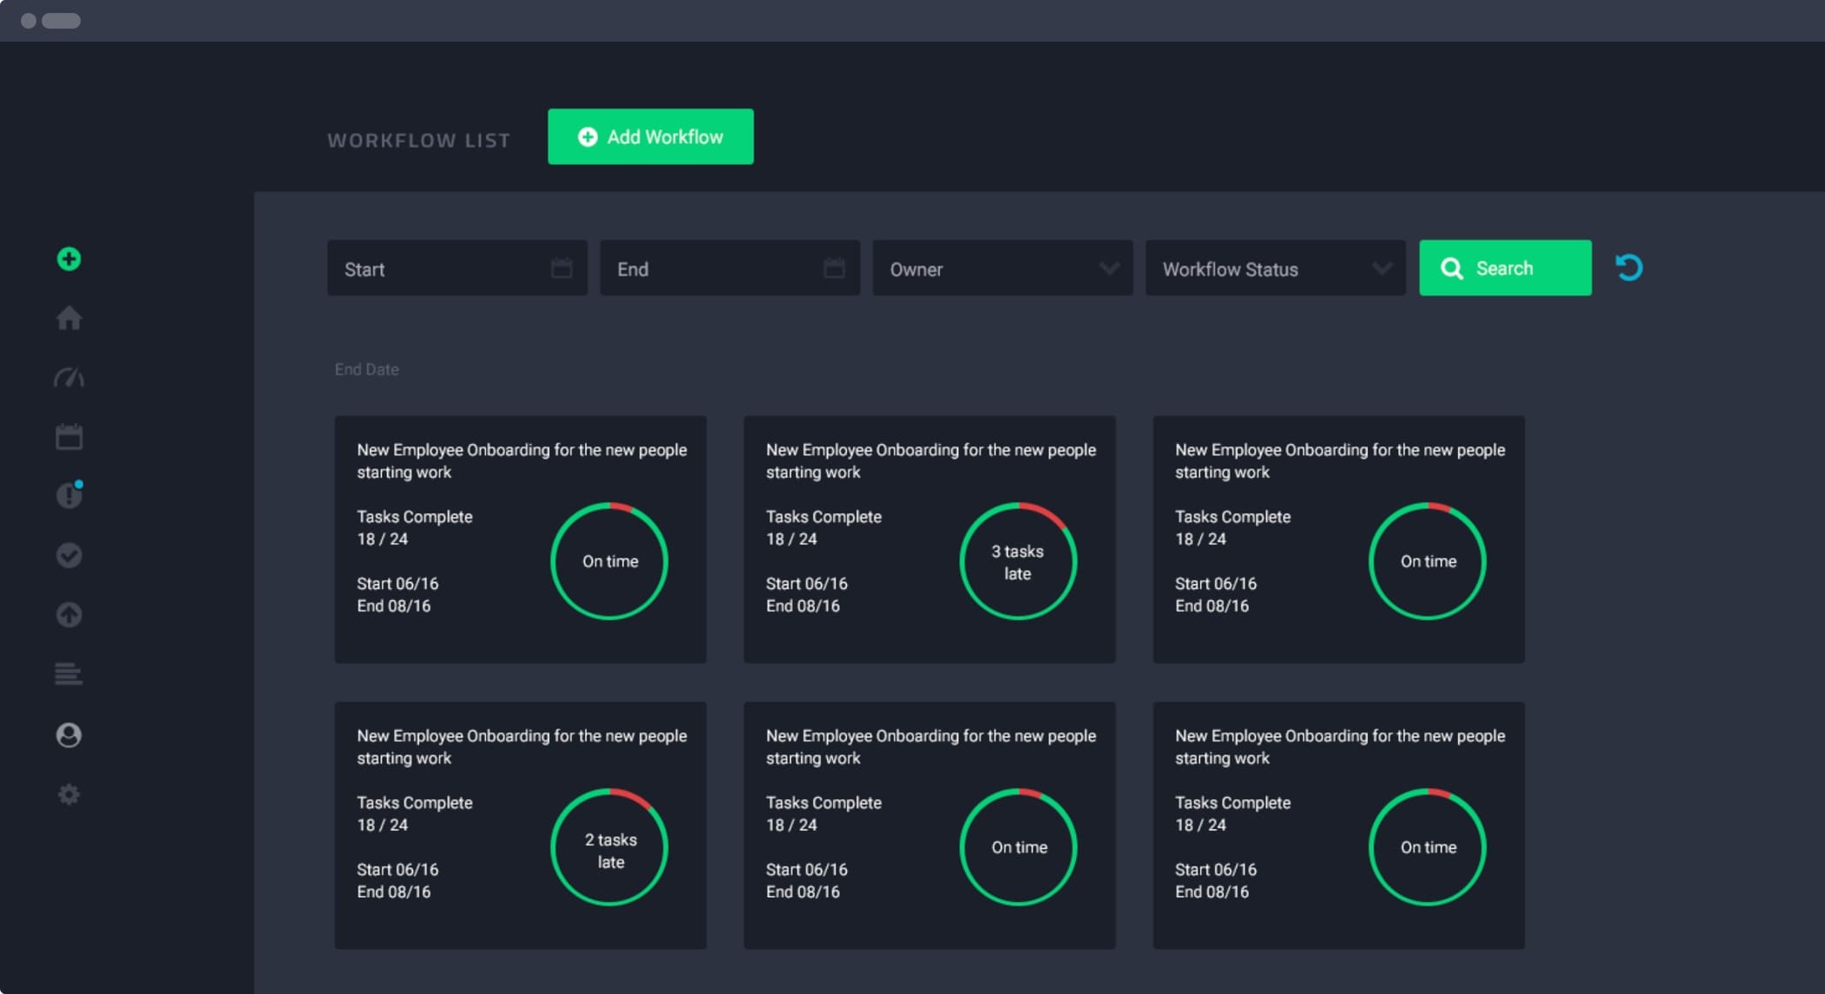Click the window control dot in title bar
The image size is (1825, 994).
click(29, 21)
